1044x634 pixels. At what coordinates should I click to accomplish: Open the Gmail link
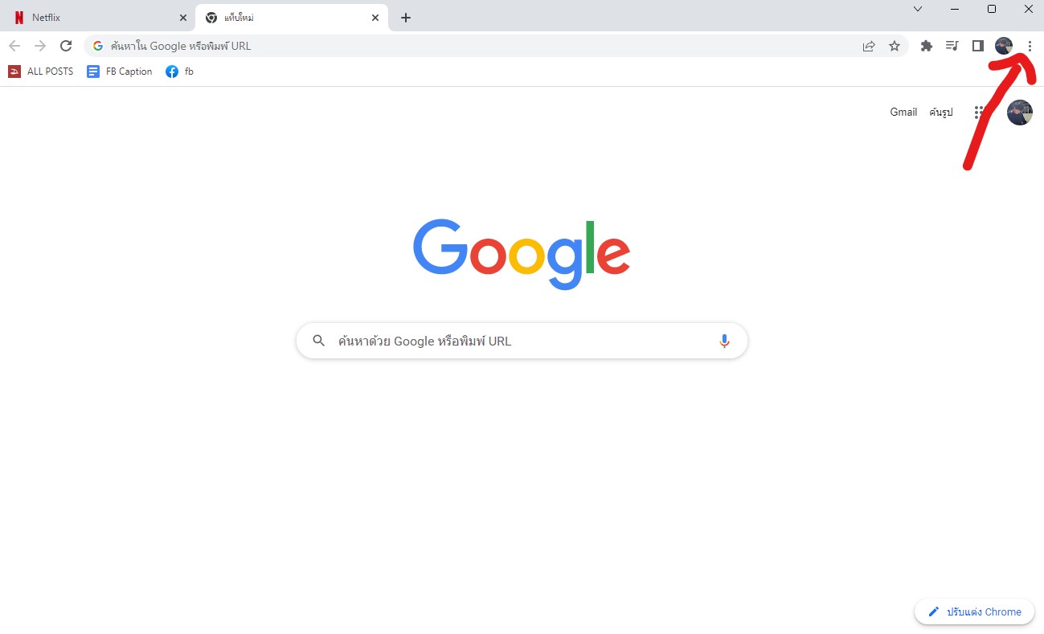click(903, 112)
